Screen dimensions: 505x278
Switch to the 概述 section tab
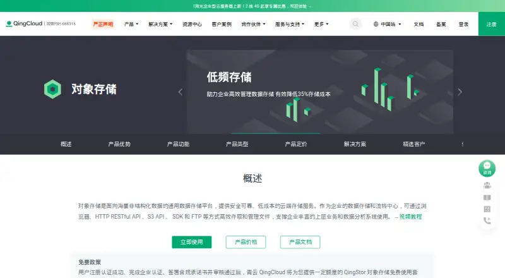tap(66, 144)
